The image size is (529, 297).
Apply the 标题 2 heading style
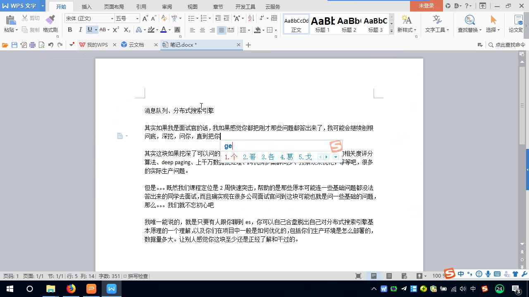click(x=349, y=24)
